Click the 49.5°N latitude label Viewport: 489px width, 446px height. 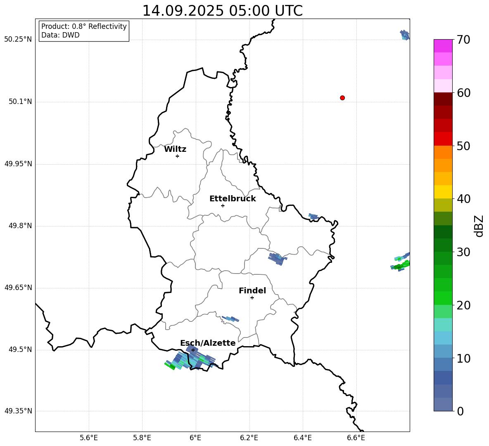20,350
